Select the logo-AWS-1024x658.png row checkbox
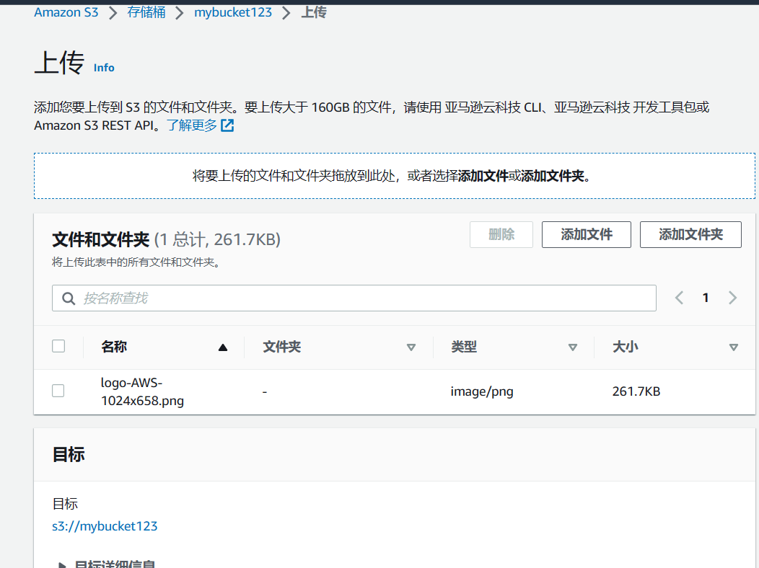 [58, 391]
